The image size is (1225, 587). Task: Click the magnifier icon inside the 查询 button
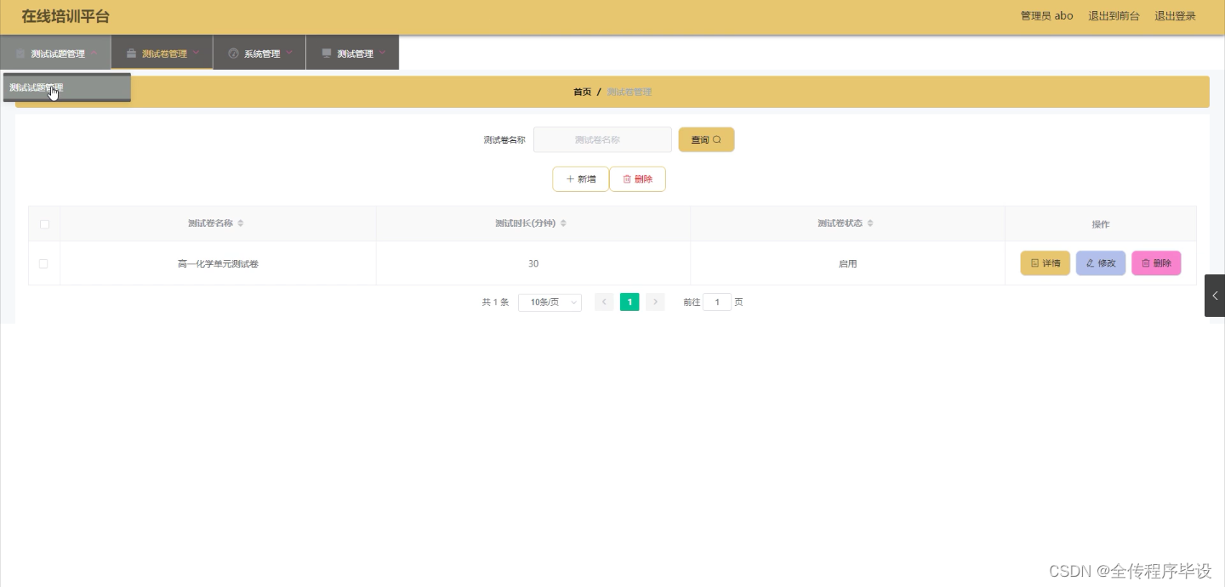point(716,139)
